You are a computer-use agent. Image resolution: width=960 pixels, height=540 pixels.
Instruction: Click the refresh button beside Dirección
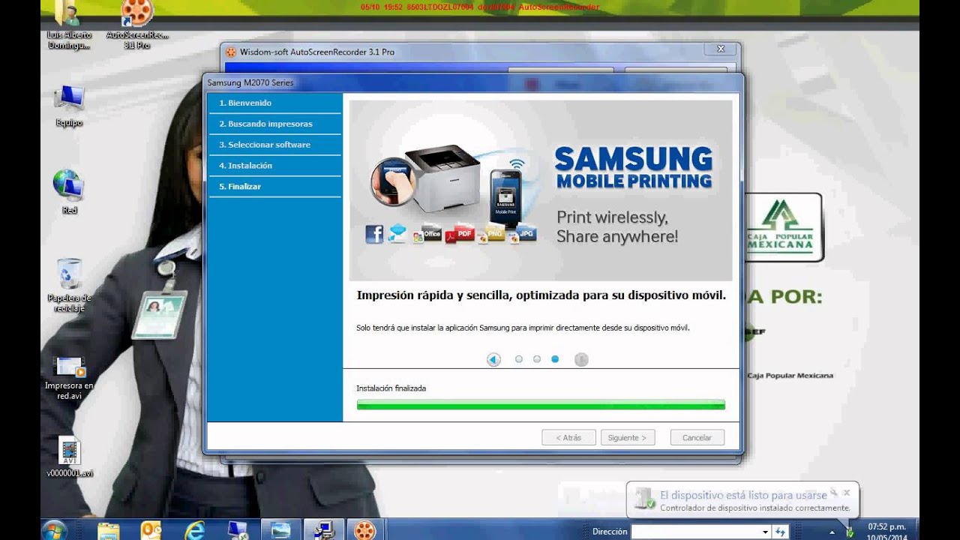pos(780,532)
